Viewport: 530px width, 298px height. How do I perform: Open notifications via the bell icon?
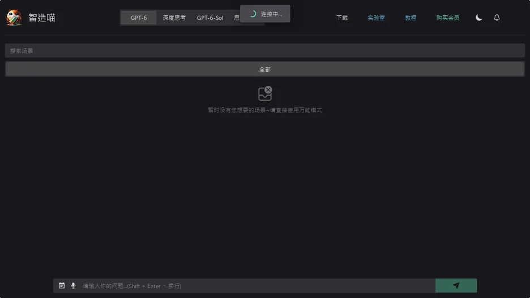coord(497,18)
